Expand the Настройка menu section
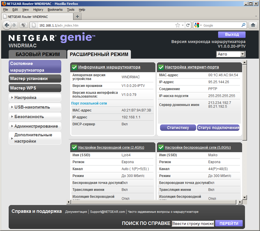Viewport: 260px width, 231px height. point(35,98)
